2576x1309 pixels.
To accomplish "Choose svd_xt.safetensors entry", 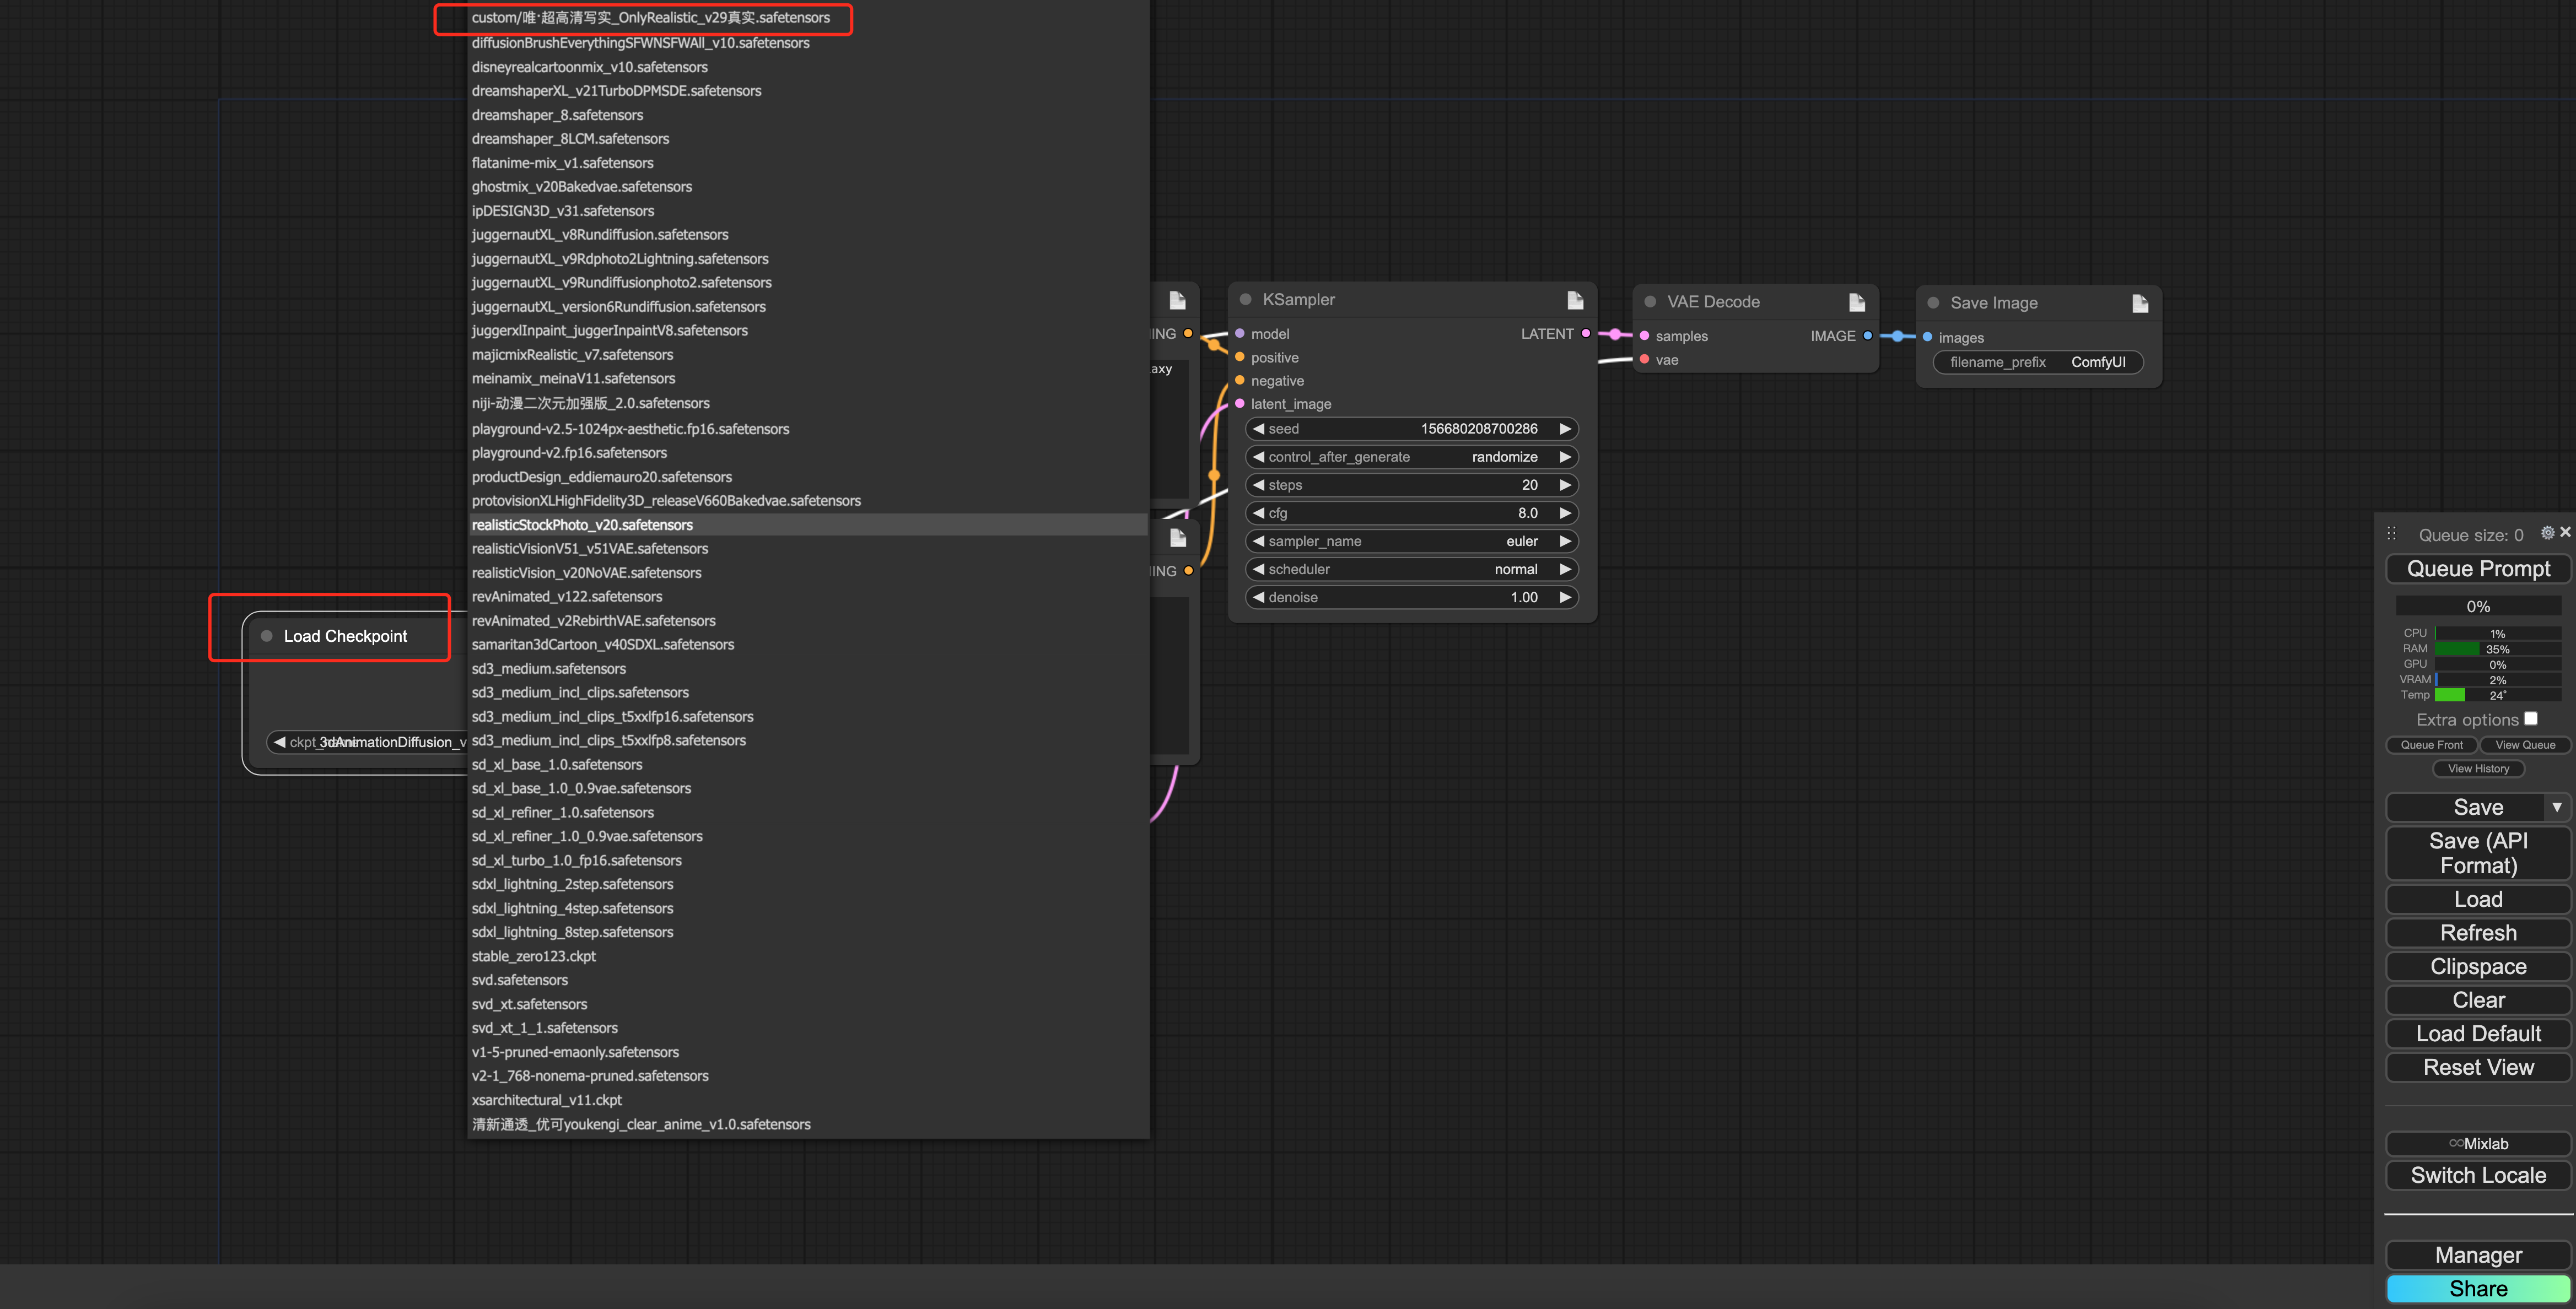I will [x=808, y=1004].
